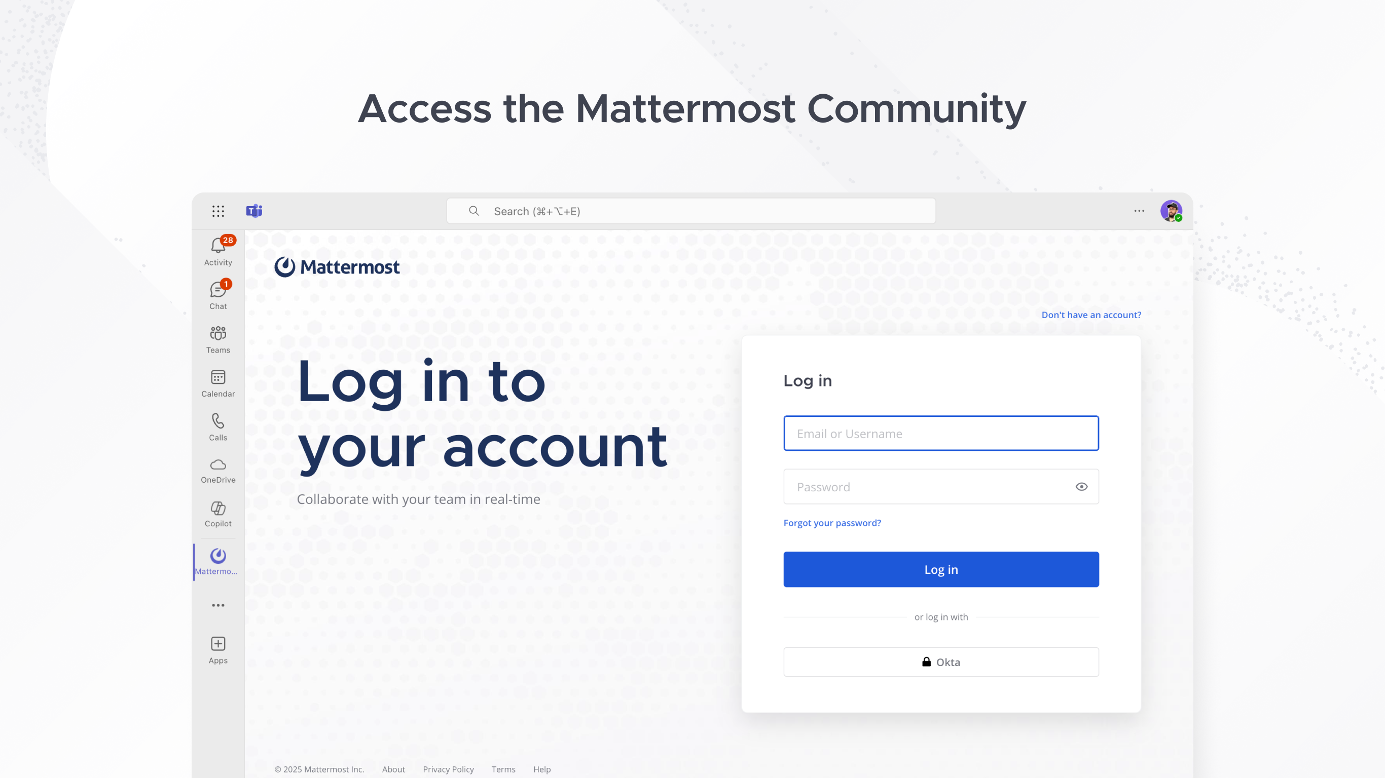Expand the sidebar more apps section
The width and height of the screenshot is (1385, 778).
pyautogui.click(x=218, y=605)
